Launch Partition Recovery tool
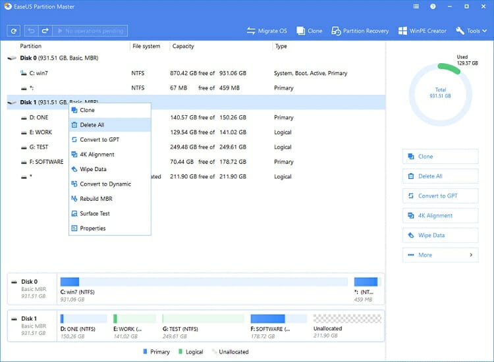 point(360,31)
